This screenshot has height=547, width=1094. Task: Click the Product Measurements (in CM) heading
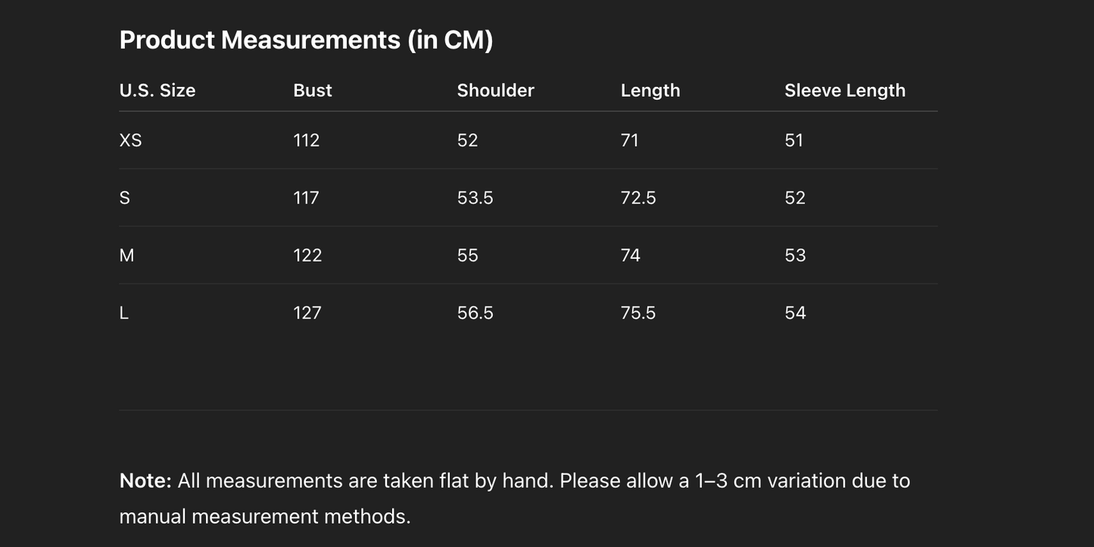pos(306,40)
